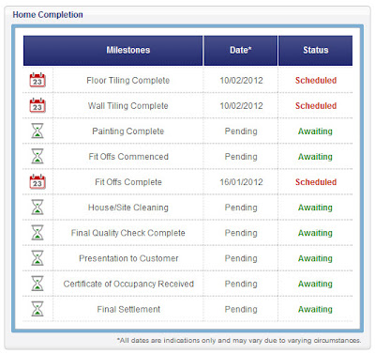Click hourglass icon beside Fit Offs Commenced
The width and height of the screenshot is (375, 354).
[37, 156]
